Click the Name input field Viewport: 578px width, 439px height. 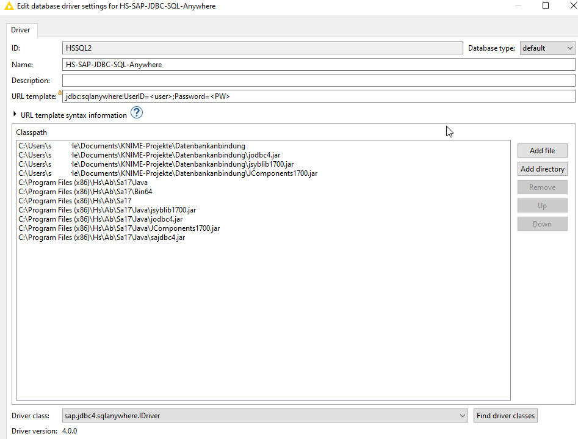point(319,65)
